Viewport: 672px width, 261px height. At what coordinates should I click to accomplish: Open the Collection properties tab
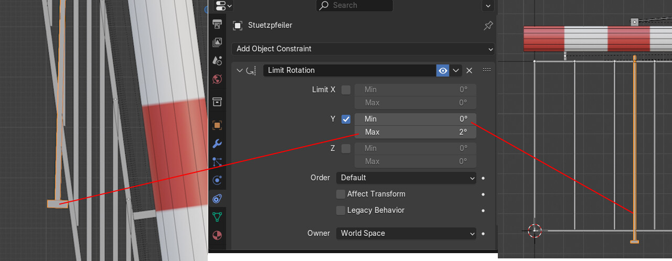[217, 102]
